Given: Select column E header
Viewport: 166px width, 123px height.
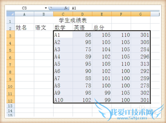Looking at the screenshot, I should click(x=102, y=14).
